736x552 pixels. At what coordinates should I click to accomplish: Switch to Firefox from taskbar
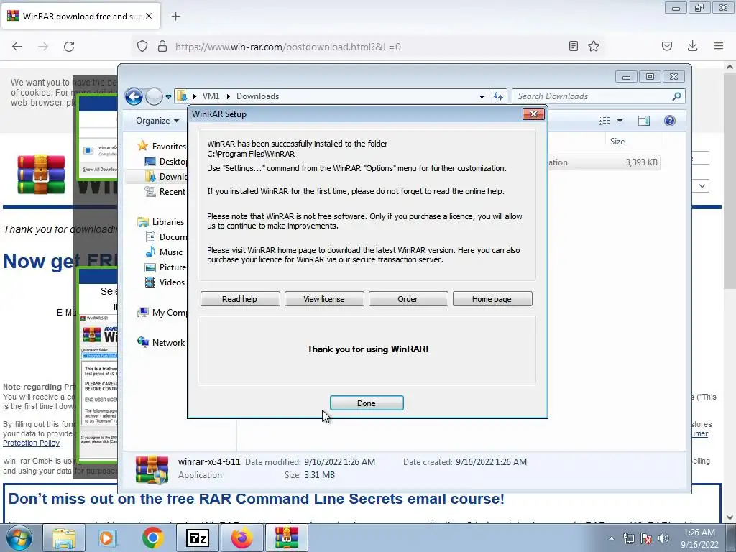[242, 538]
